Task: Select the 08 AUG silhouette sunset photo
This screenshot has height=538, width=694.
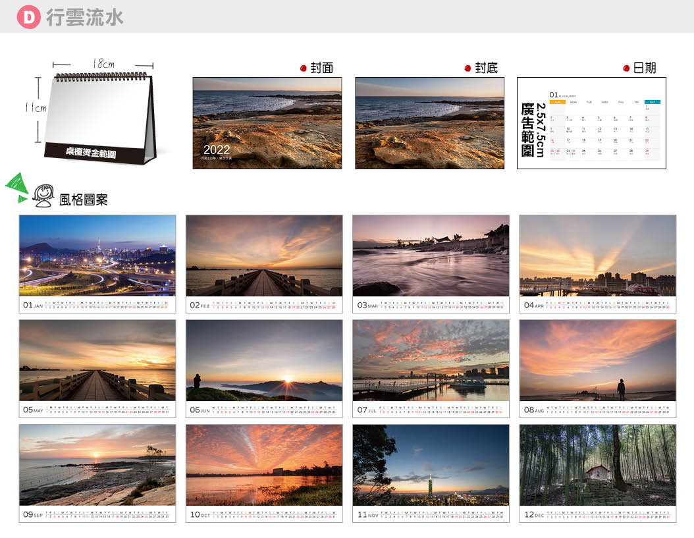Action: coord(597,360)
